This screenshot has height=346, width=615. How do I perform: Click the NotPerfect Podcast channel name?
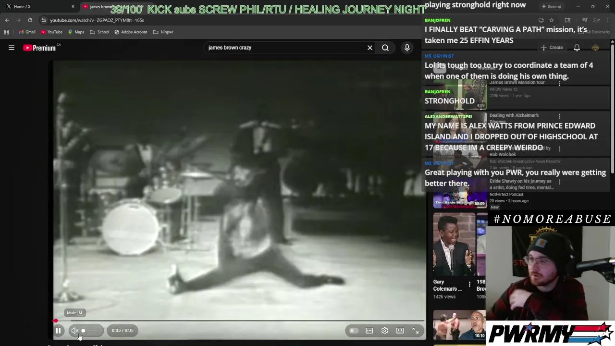tap(506, 195)
